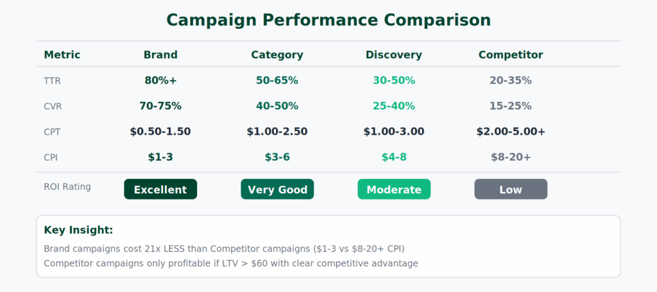
Task: Click the LTV > $60 insight line
Action: point(231,263)
